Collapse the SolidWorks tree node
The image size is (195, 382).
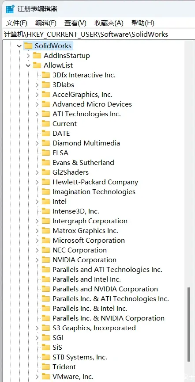[19, 46]
